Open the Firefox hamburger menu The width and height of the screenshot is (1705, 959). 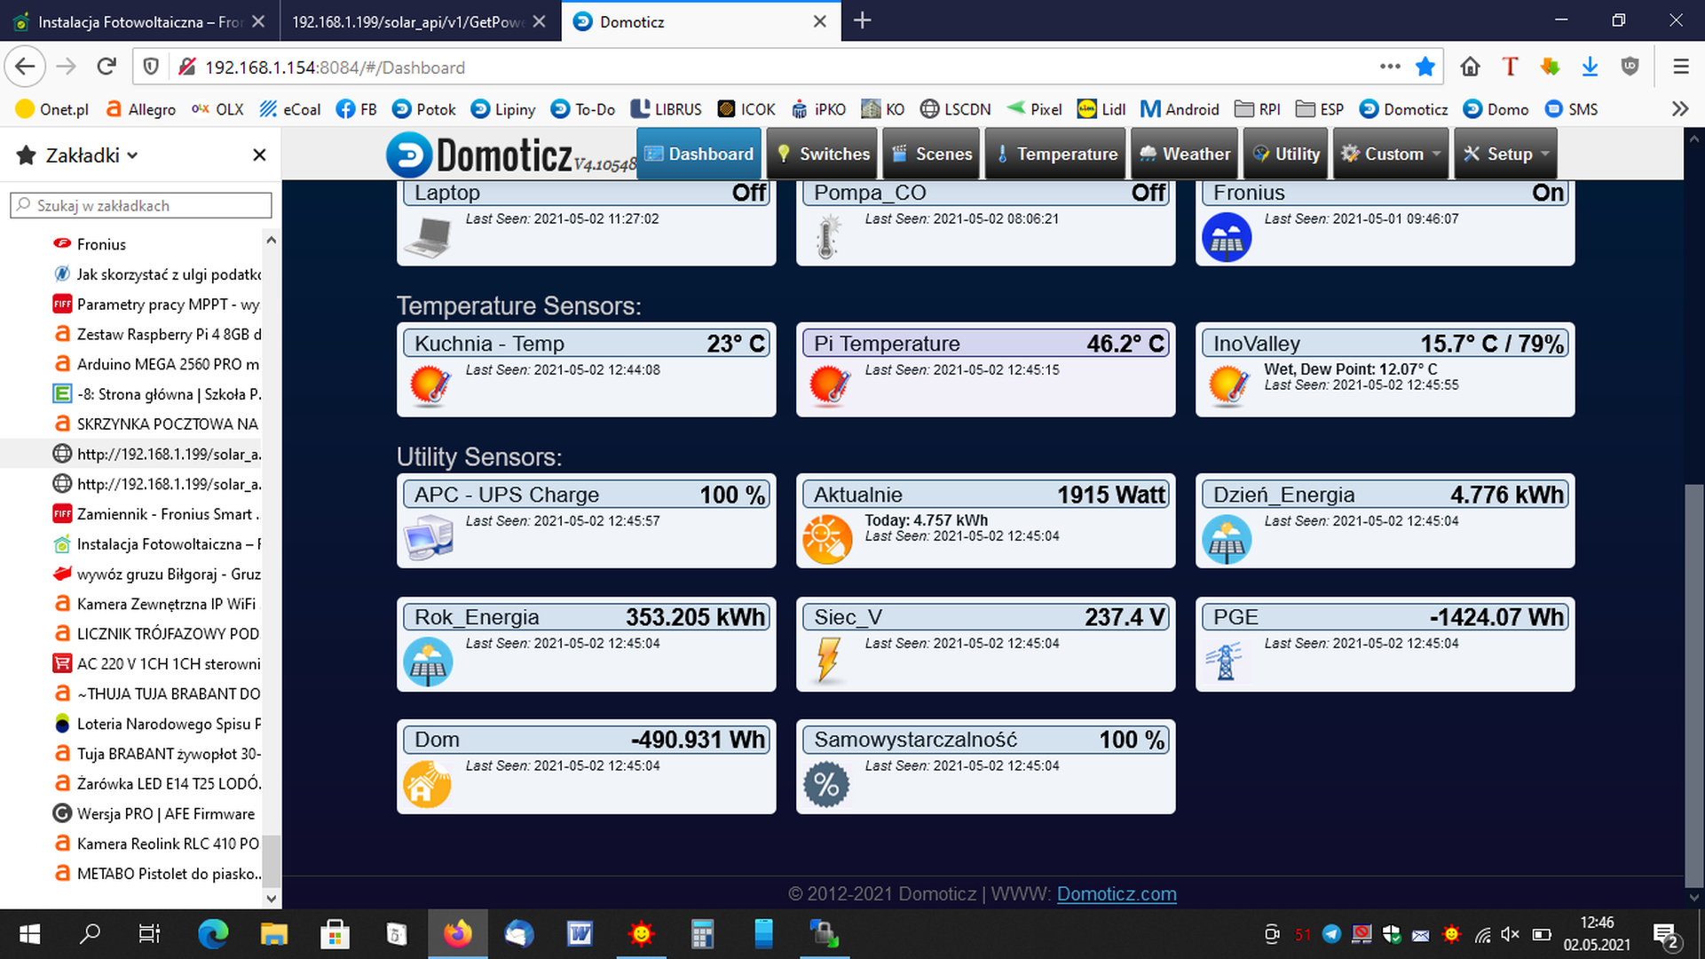[1680, 67]
